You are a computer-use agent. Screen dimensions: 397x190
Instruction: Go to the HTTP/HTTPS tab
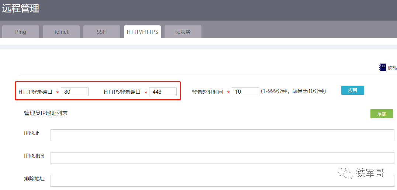(x=142, y=32)
